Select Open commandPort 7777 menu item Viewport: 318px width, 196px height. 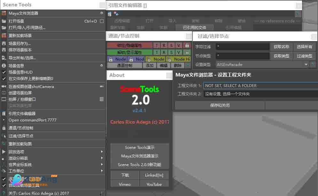coord(33,120)
